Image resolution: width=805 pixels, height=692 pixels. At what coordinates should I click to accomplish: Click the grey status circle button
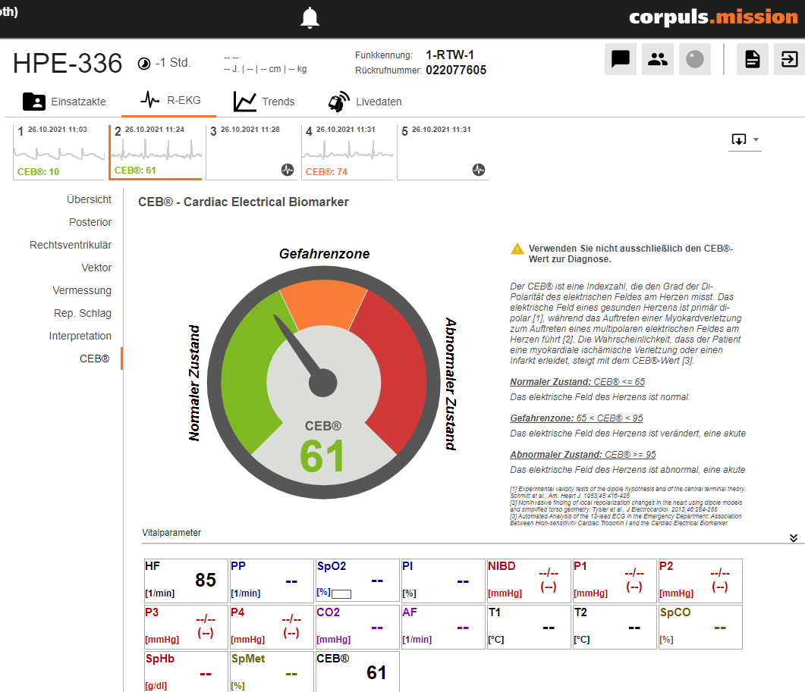pyautogui.click(x=695, y=59)
